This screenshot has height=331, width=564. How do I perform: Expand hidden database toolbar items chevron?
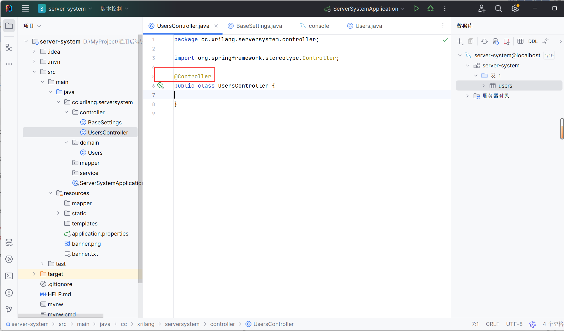click(x=560, y=41)
